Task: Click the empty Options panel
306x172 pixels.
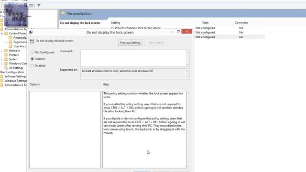Action: pyautogui.click(x=65, y=129)
